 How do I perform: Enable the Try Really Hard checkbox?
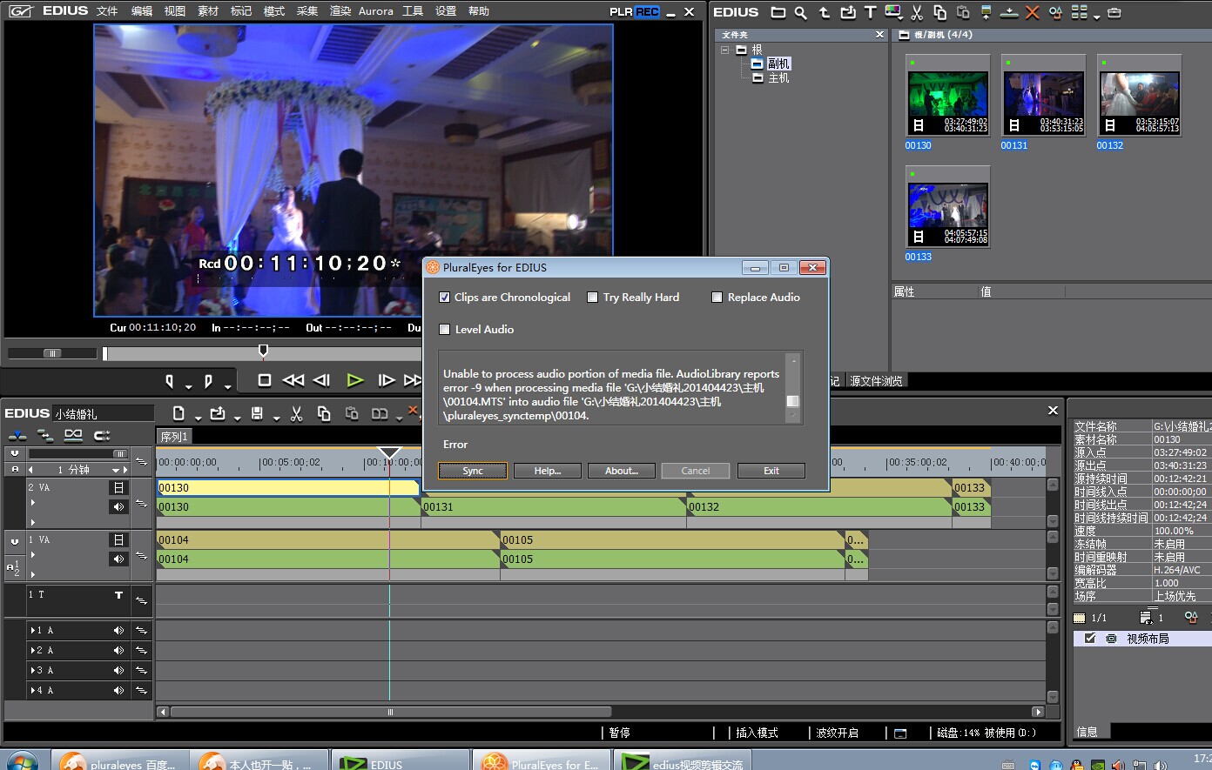(x=593, y=298)
